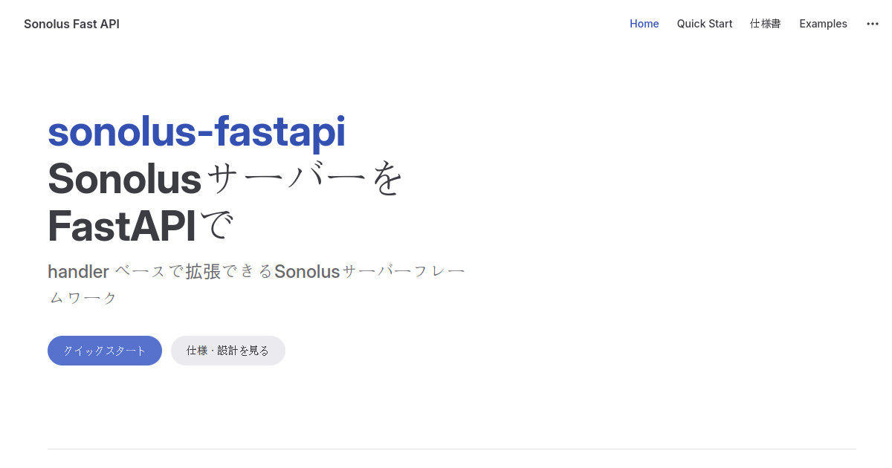Screen dimensions: 892x468
Task: Click the ムワーク tagline second line
Action: coord(83,298)
